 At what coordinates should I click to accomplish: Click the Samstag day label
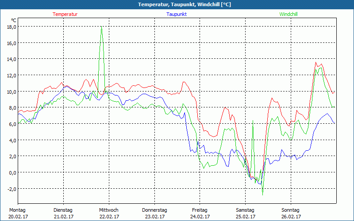coord(245,210)
